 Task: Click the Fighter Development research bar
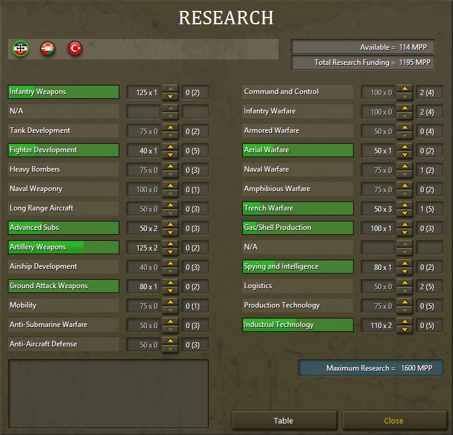pyautogui.click(x=64, y=150)
